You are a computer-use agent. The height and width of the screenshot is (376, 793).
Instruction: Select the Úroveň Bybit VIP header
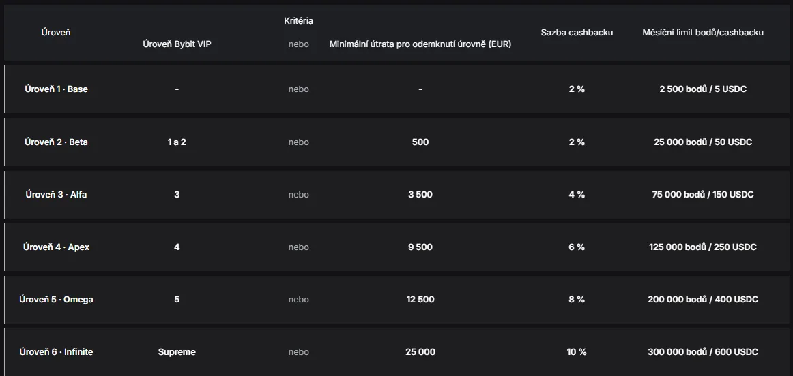coord(177,44)
